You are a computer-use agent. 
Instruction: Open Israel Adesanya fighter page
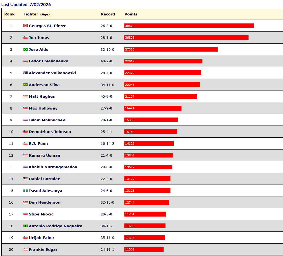pyautogui.click(x=46, y=191)
